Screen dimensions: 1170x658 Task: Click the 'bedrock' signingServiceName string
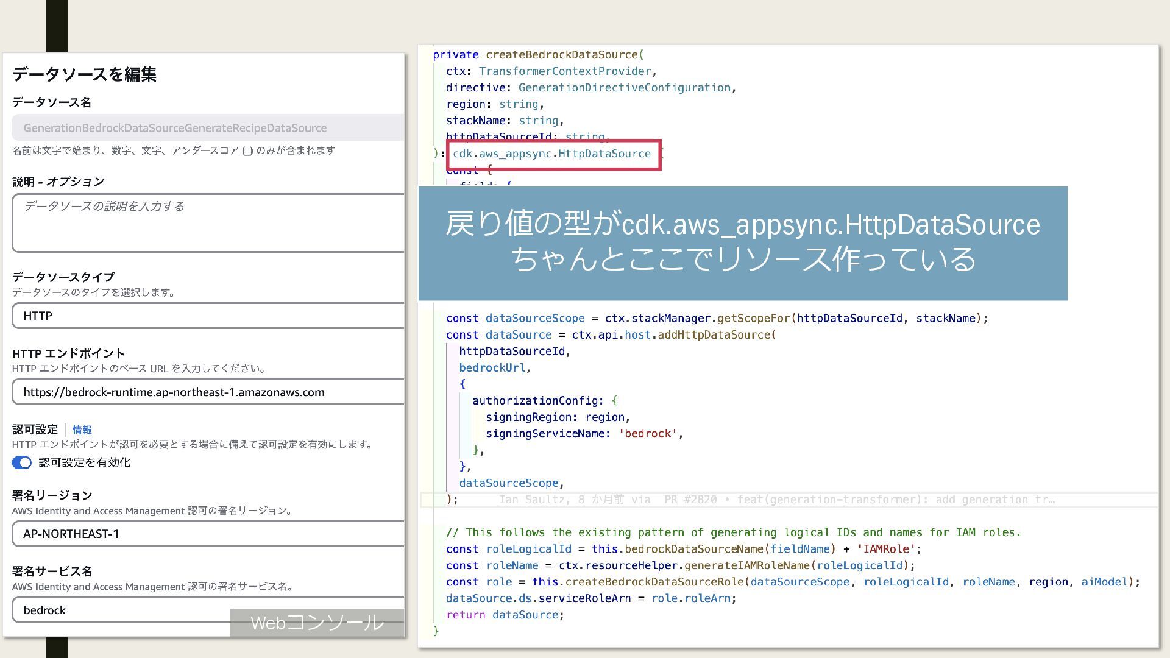tap(647, 434)
